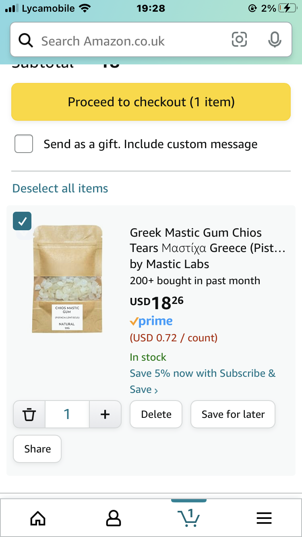This screenshot has width=302, height=537.
Task: Tap the Share button
Action: tap(37, 449)
